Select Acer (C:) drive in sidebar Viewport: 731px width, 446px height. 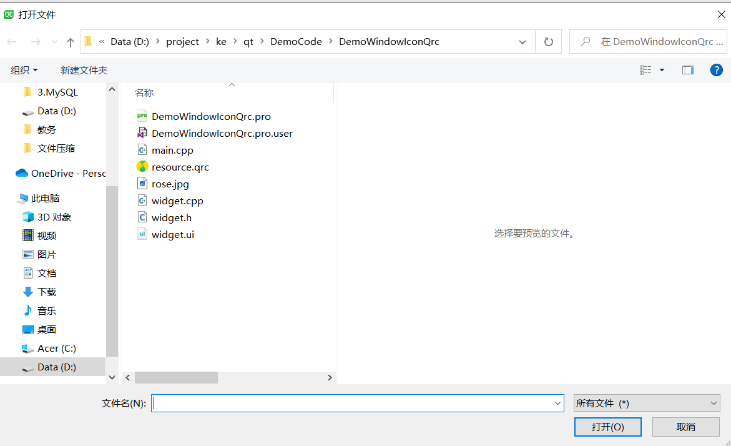(56, 349)
